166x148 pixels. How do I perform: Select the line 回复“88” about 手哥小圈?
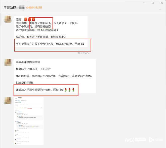pyautogui.click(x=51, y=44)
